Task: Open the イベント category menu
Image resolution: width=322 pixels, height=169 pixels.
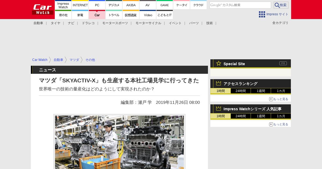Action: coord(175,23)
